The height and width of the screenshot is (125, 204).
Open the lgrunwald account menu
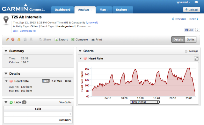(x=183, y=2)
